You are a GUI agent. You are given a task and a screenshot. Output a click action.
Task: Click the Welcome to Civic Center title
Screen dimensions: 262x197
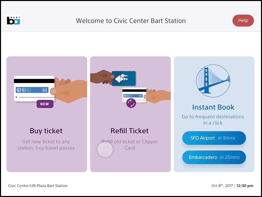point(131,21)
